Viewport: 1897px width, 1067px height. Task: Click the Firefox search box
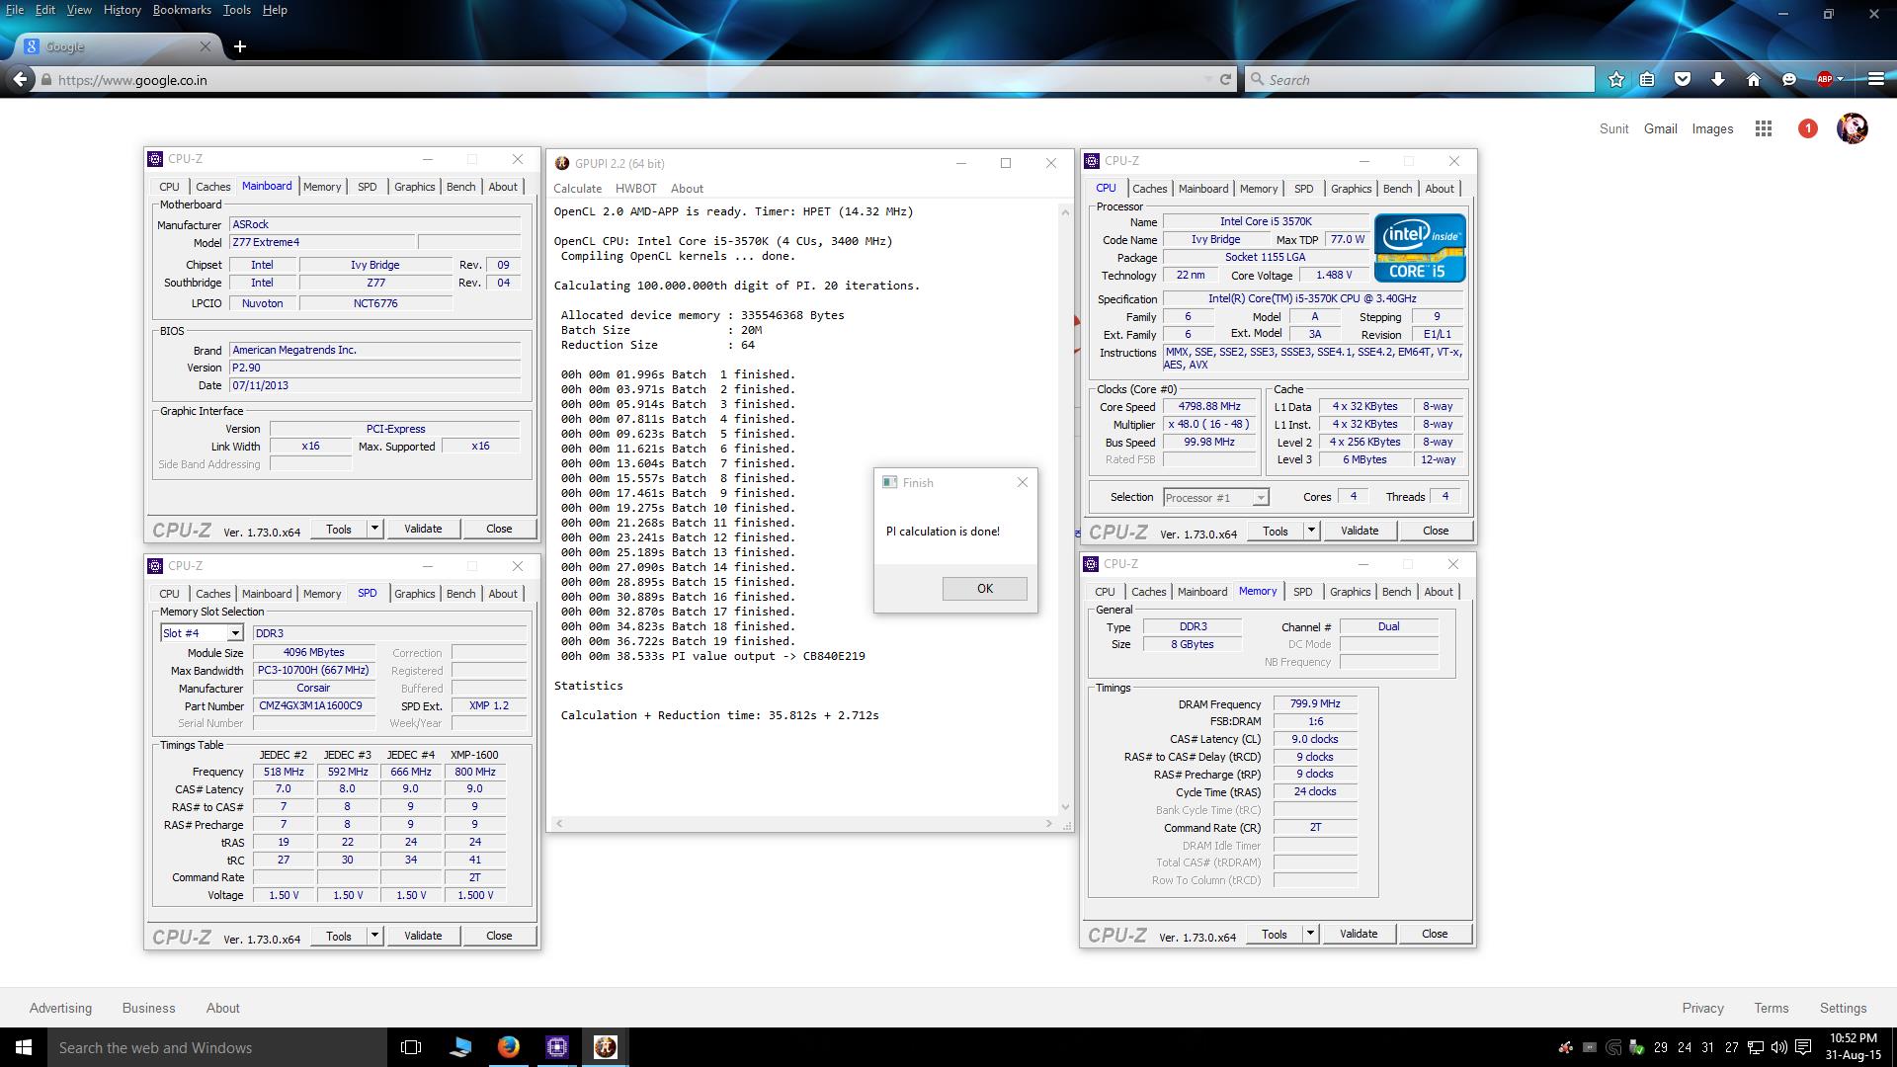[1419, 80]
